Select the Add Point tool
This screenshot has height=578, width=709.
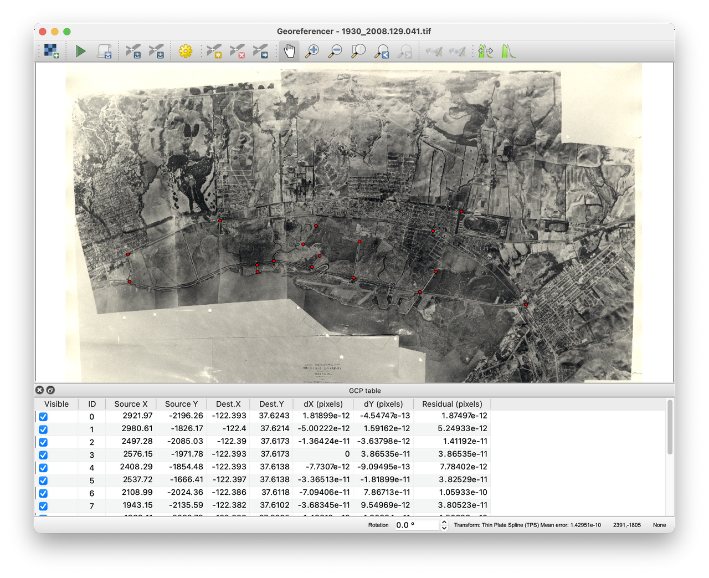coord(214,52)
